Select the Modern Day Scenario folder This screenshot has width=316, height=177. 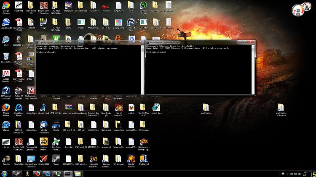pyautogui.click(x=94, y=110)
